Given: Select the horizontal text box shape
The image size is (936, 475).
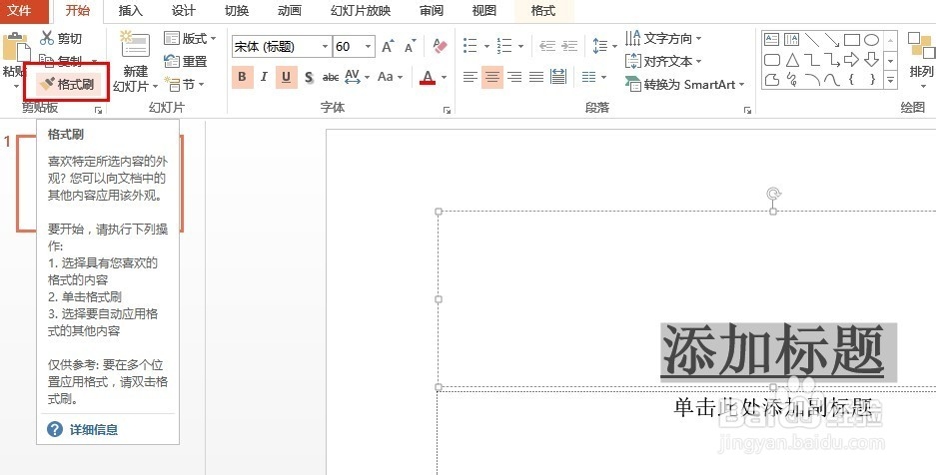Looking at the screenshot, I should [x=772, y=40].
